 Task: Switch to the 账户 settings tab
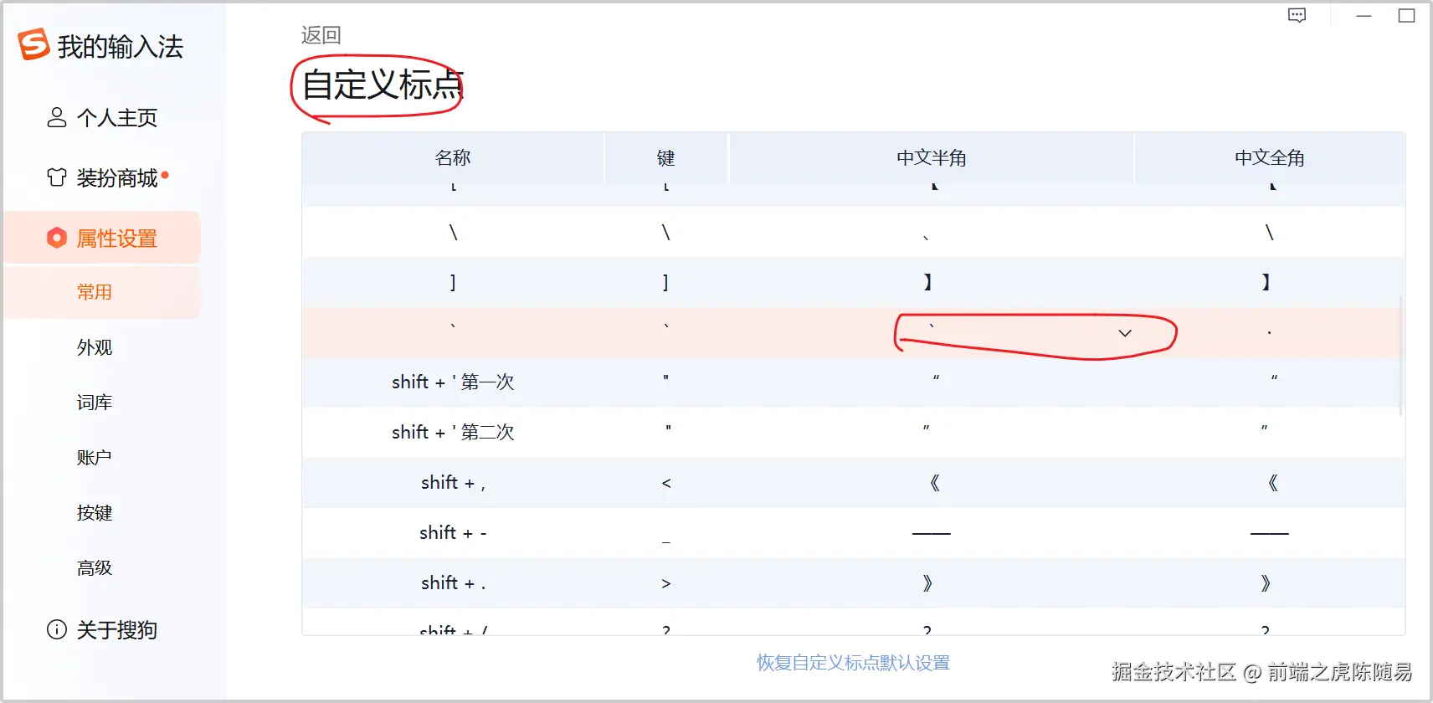click(x=95, y=458)
